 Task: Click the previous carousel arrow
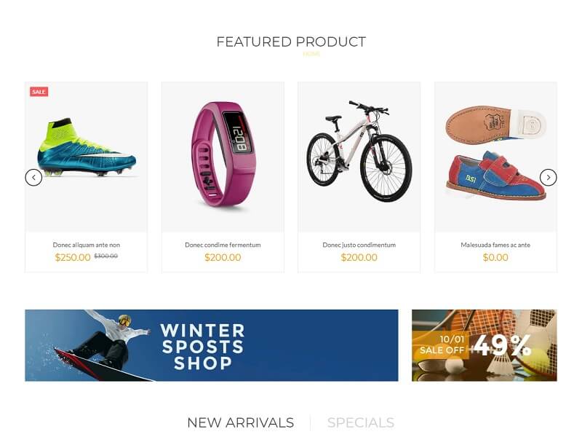click(x=33, y=178)
